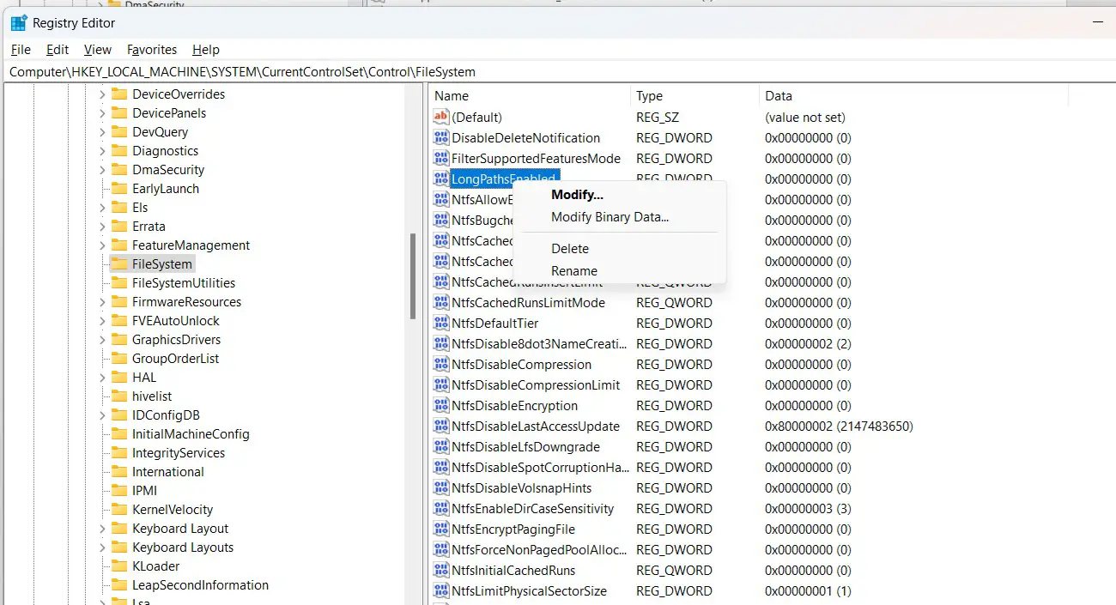Select the FileSystemUtilities key
The height and width of the screenshot is (605, 1116).
tap(184, 282)
